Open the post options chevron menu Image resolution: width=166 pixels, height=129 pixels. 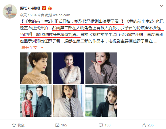[x=162, y=6]
